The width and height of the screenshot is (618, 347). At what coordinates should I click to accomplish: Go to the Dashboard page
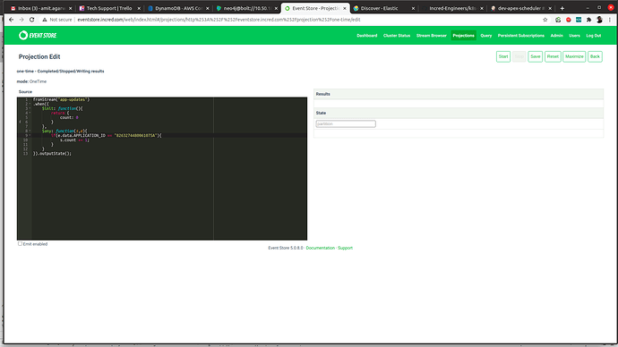(x=367, y=36)
